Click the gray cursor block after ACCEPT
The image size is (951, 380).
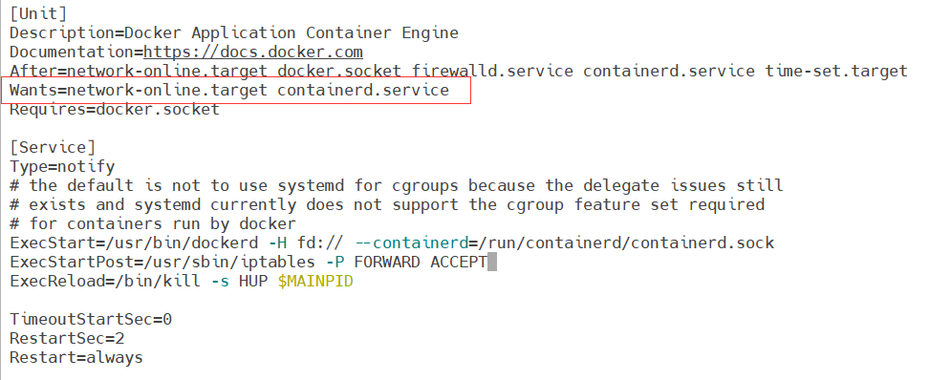pos(492,263)
